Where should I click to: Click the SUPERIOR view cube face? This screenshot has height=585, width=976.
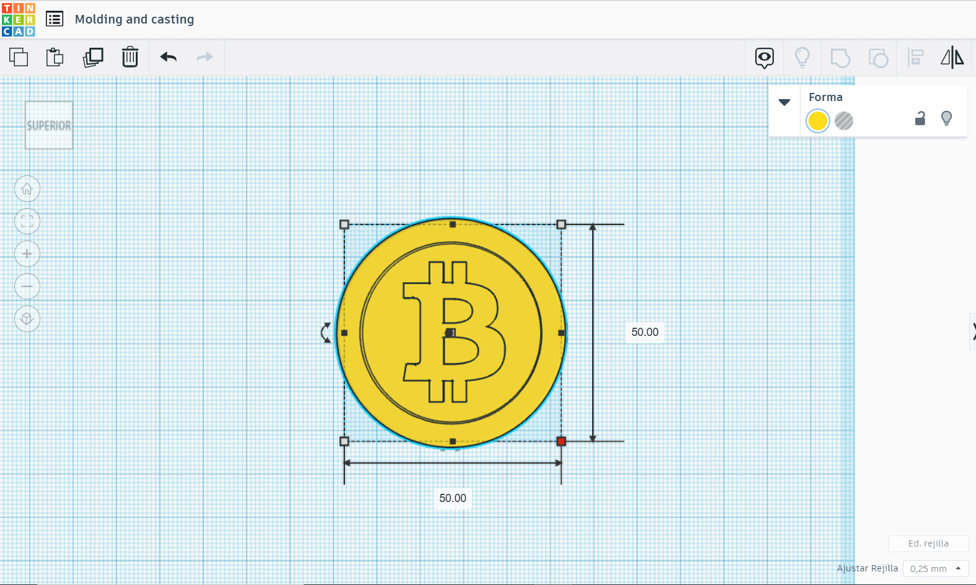pyautogui.click(x=49, y=125)
